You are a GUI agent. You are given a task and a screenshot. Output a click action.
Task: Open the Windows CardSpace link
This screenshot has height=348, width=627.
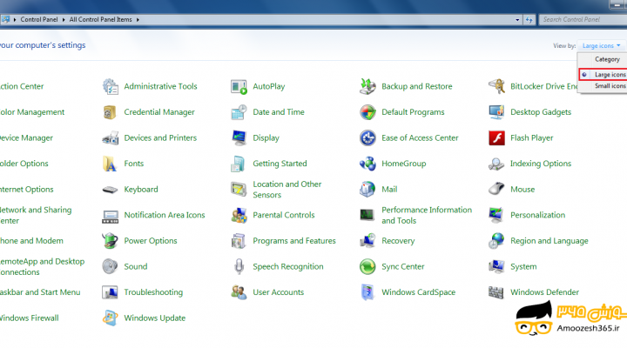click(x=418, y=292)
